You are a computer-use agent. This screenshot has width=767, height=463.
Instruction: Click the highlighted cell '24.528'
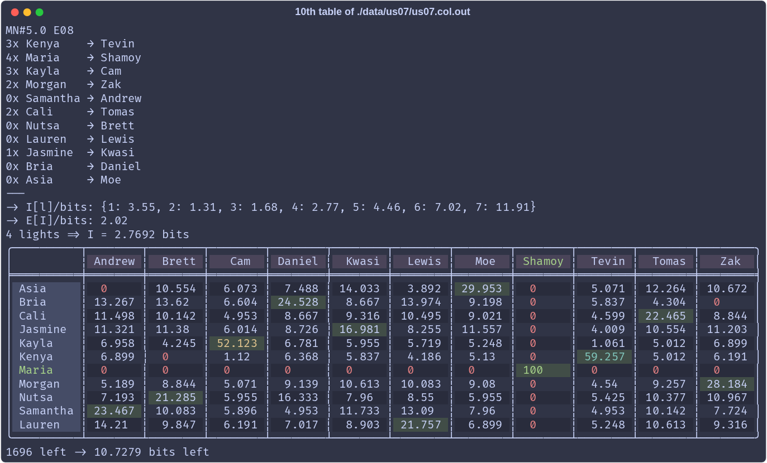coord(298,302)
